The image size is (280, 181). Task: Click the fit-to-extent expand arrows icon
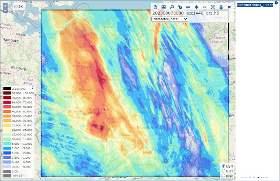[213, 7]
